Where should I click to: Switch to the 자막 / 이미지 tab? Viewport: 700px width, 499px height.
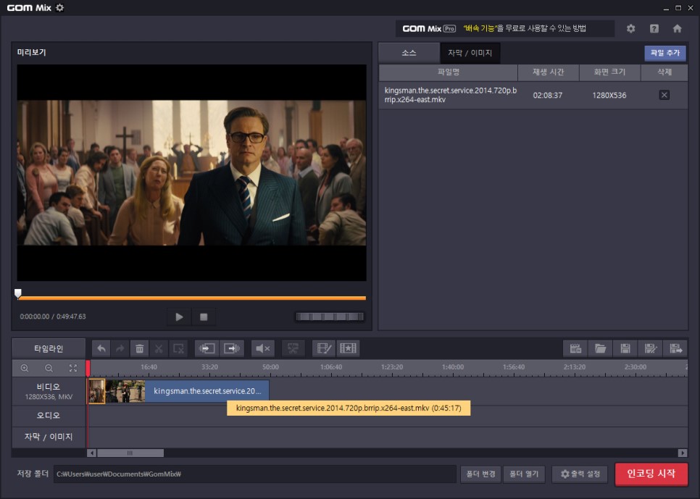[470, 53]
